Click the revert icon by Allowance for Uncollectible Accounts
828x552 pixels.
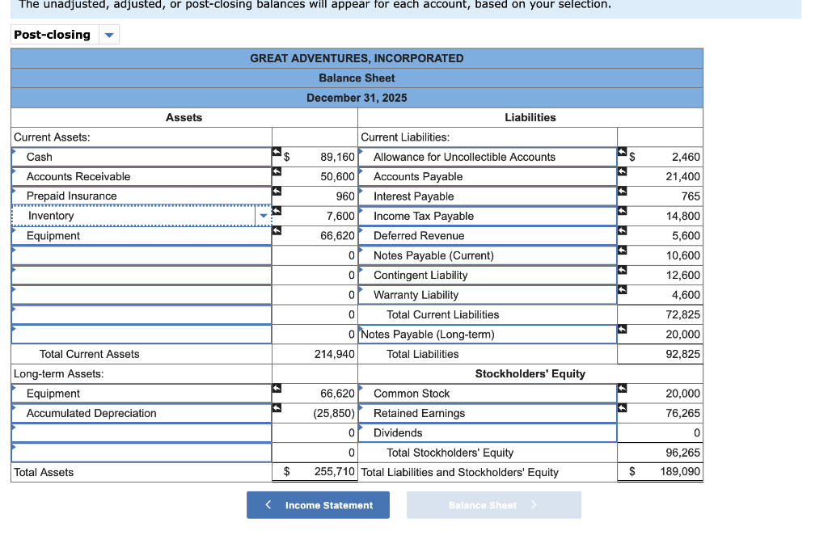click(621, 153)
